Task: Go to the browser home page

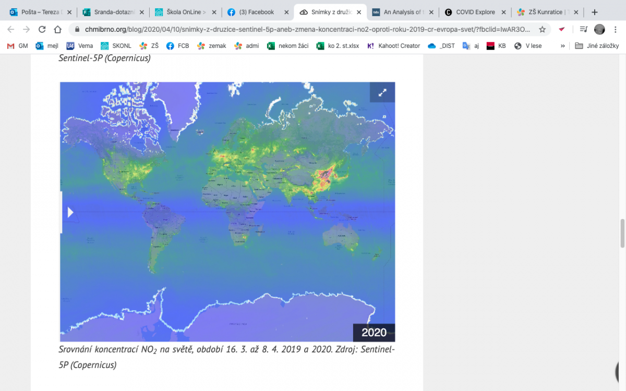Action: click(58, 29)
